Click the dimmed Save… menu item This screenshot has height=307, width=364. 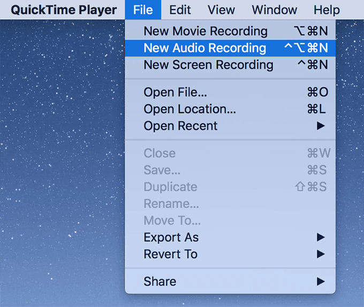[x=230, y=170]
